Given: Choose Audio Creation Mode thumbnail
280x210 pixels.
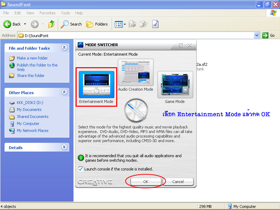Looking at the screenshot, I should tap(136, 72).
